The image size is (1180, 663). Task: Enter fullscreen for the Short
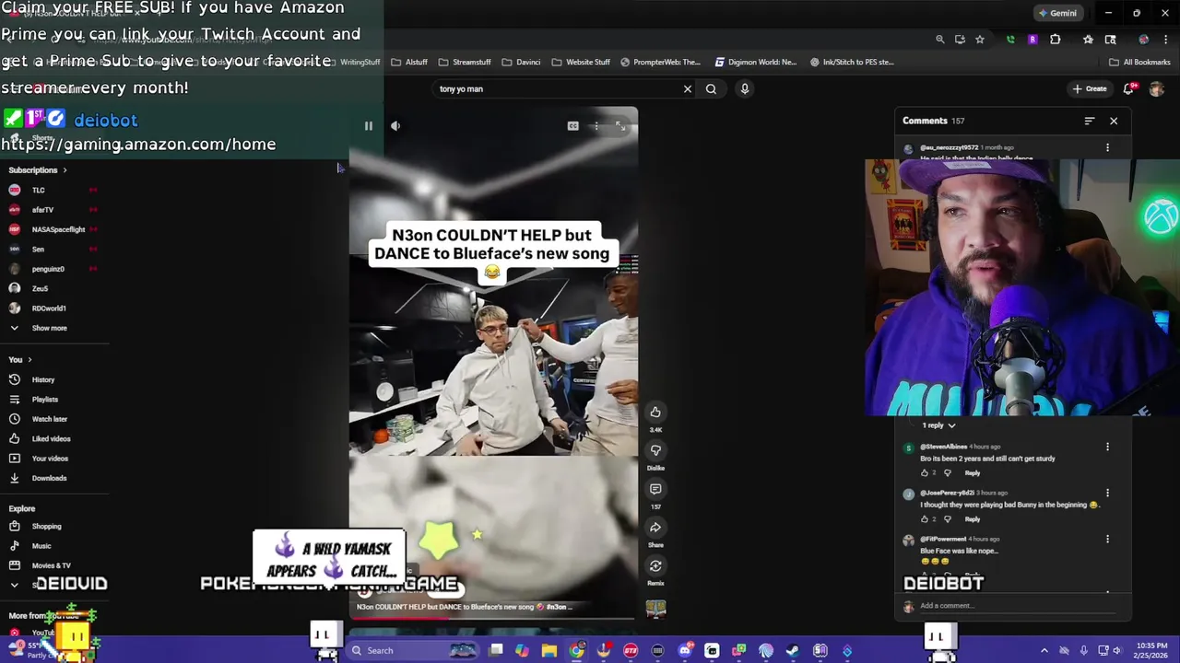coord(620,126)
